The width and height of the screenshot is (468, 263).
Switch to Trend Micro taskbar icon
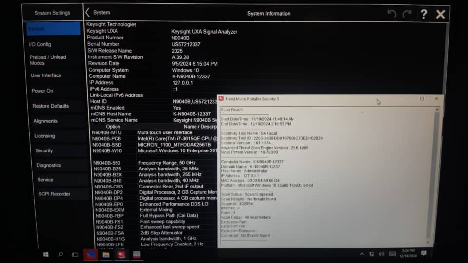pyautogui.click(x=121, y=255)
